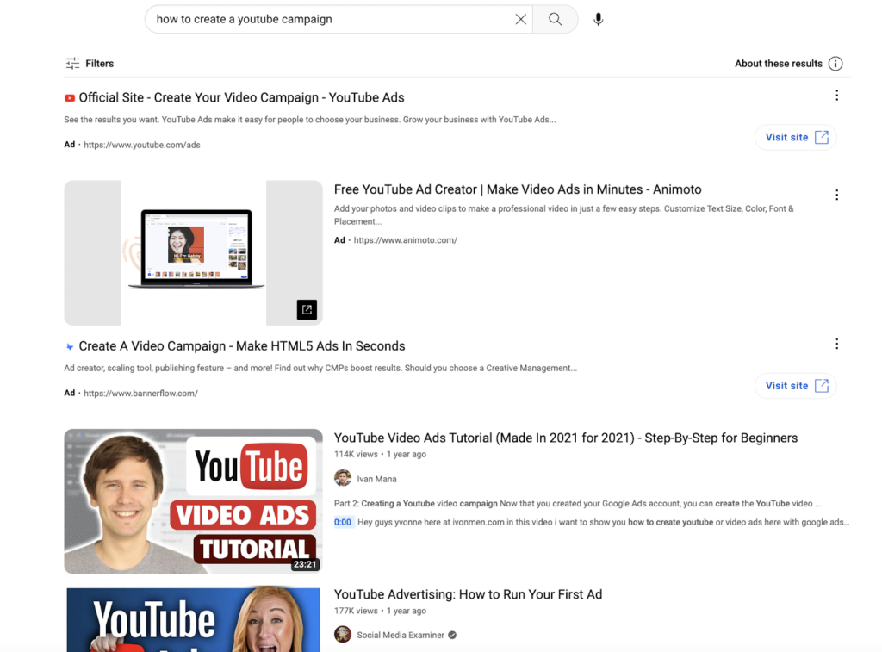Click the Social Media Examiner channel avatar
The image size is (882, 652).
[x=343, y=635]
